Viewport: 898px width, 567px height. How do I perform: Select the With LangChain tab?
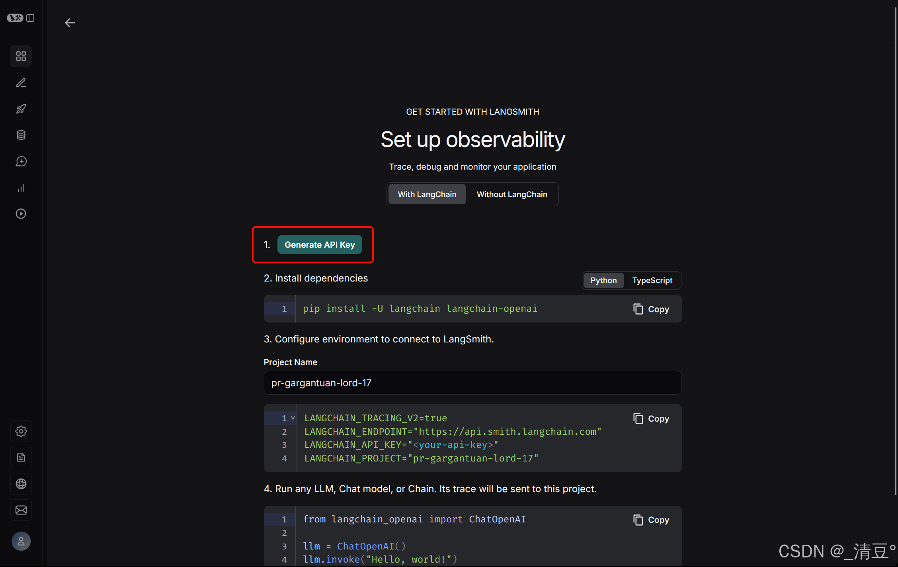[427, 194]
